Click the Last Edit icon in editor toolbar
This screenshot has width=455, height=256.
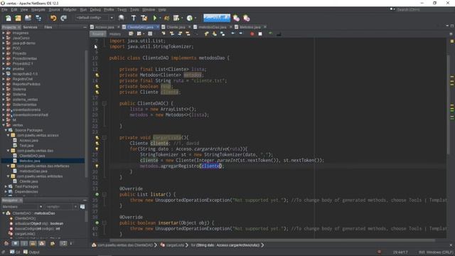coord(131,34)
